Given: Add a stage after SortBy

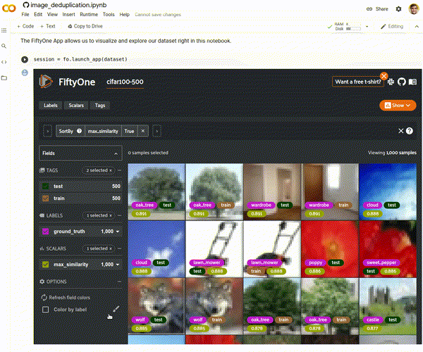Looking at the screenshot, I should pos(157,131).
